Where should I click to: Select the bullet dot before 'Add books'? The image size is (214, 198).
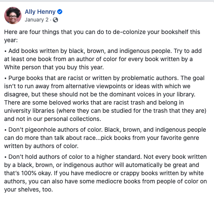pos(6,51)
